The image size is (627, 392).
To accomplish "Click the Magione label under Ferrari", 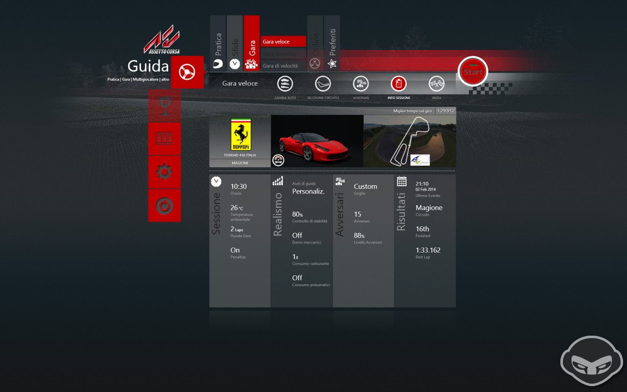I will click(240, 163).
